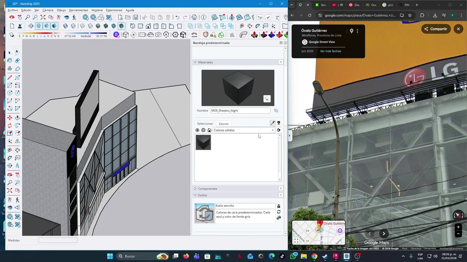The width and height of the screenshot is (467, 262).
Task: Click the Redo arrow in toolbar
Action: (x=185, y=17)
